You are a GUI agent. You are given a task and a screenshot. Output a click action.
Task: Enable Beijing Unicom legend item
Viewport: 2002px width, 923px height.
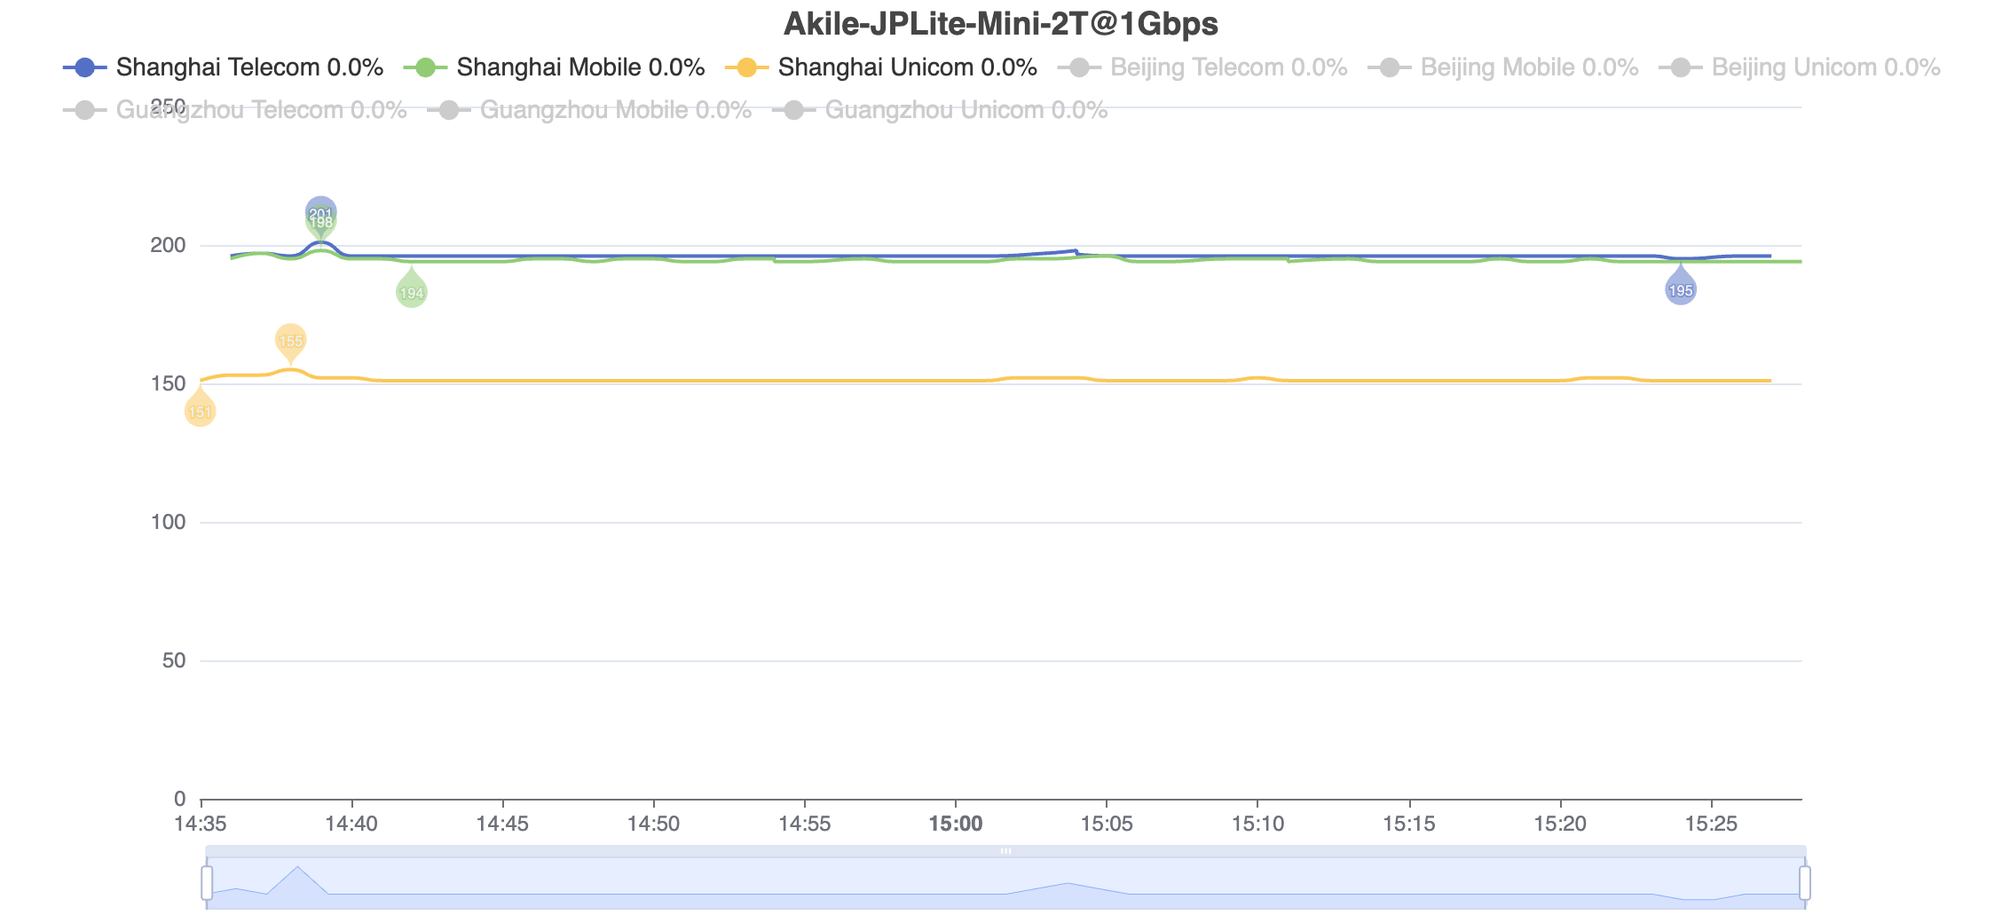[1800, 67]
